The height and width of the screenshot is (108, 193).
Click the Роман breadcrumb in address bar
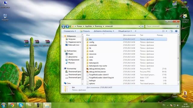(79, 26)
